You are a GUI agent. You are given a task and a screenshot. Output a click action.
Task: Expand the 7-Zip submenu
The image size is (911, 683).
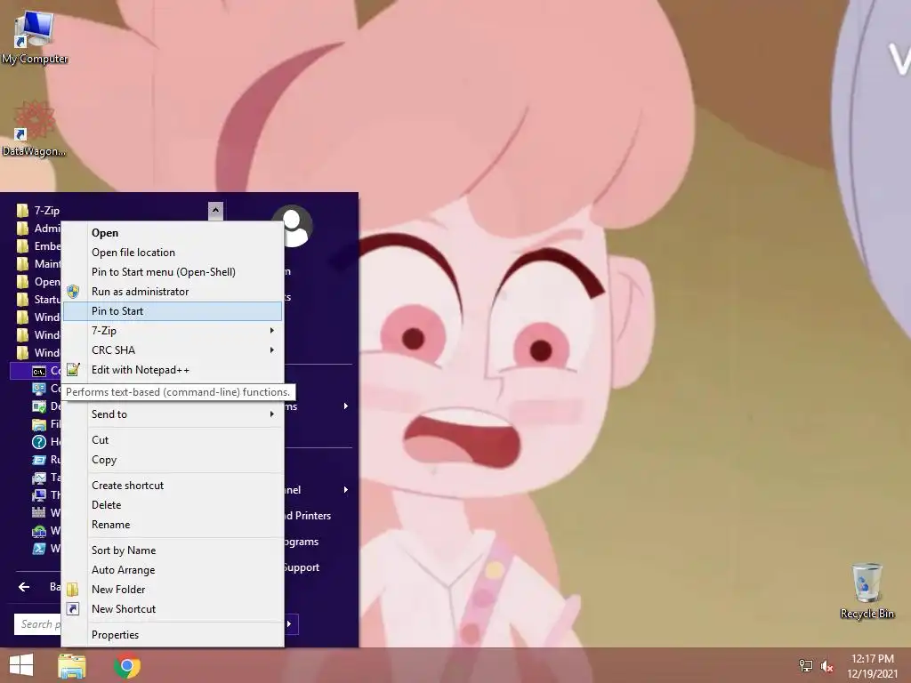pyautogui.click(x=172, y=331)
